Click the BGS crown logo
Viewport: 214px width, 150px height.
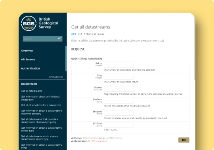pos(29,23)
